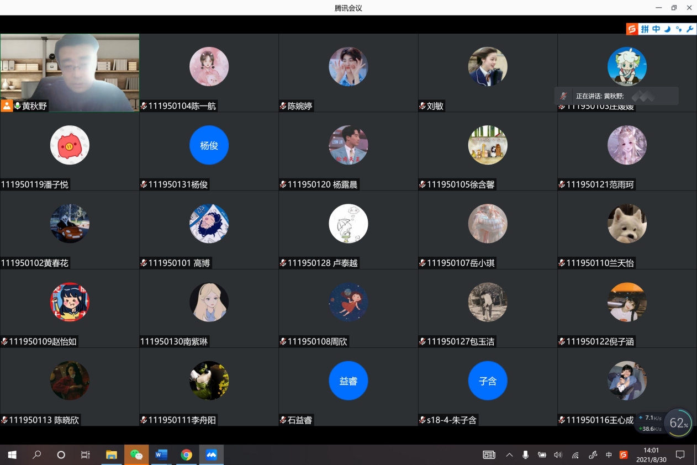
Task: Click the 62% performance floating widget
Action: click(x=678, y=424)
